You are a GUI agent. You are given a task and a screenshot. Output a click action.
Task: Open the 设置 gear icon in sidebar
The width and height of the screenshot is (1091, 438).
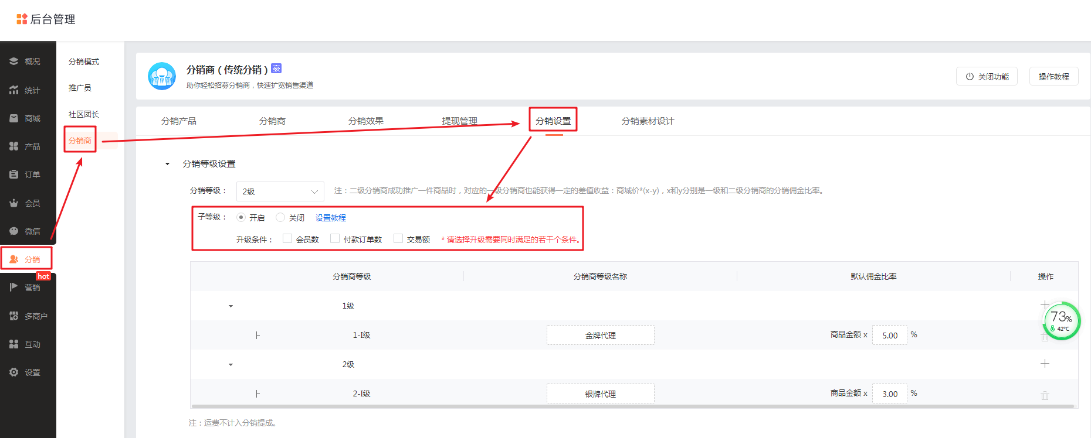[14, 372]
